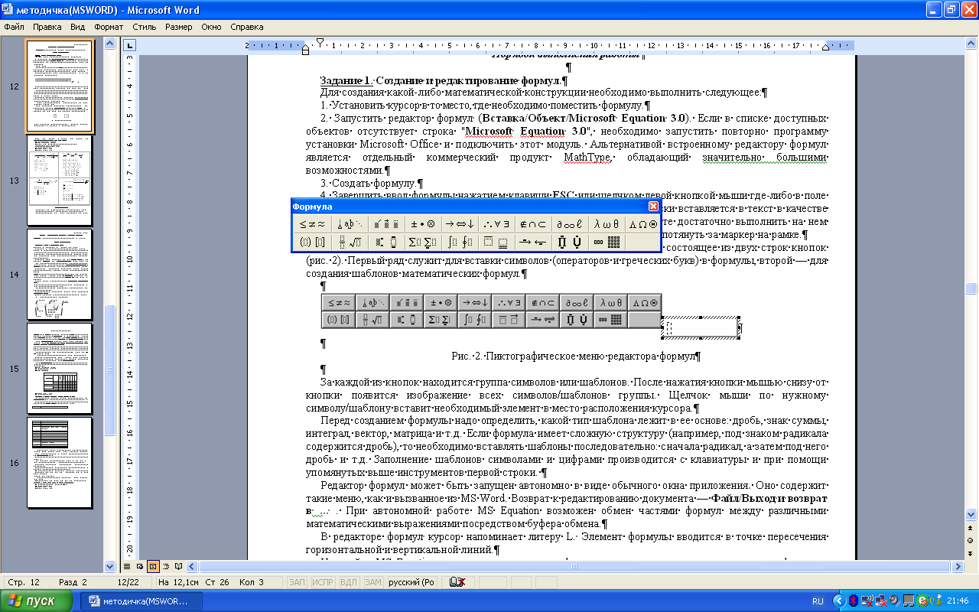Open the embellishments palette in Формула toolbar
Viewport: 979px width, 612px height.
[386, 224]
